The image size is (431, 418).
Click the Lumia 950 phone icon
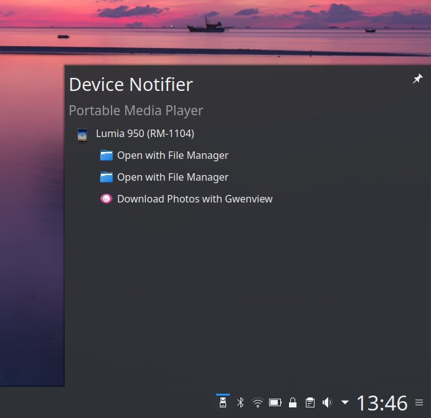tap(82, 134)
